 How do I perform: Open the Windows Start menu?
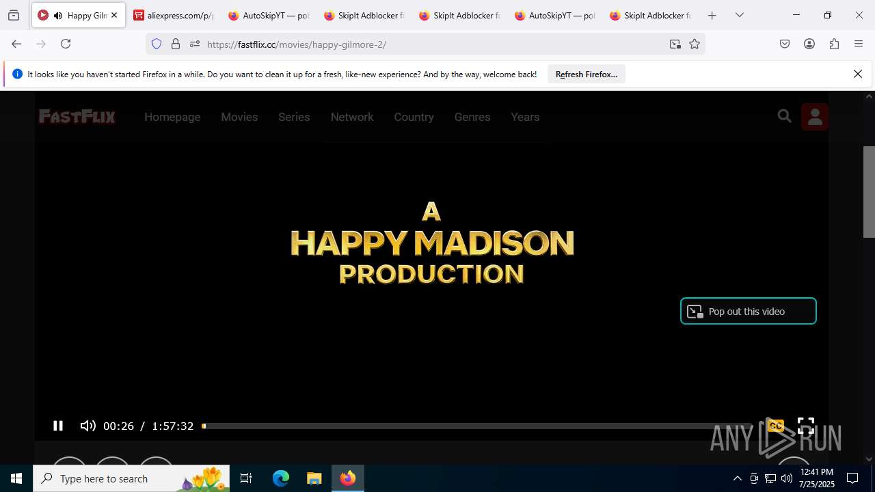pyautogui.click(x=16, y=478)
